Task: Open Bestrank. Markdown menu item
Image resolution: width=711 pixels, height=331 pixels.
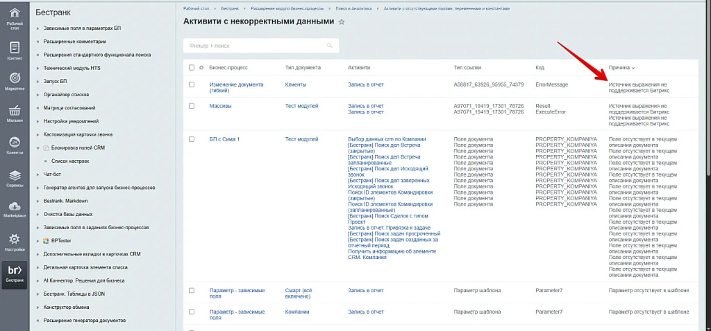Action: pyautogui.click(x=66, y=201)
